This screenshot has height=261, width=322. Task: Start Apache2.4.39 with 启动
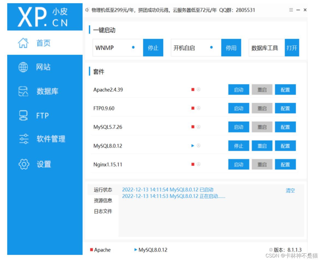238,89
